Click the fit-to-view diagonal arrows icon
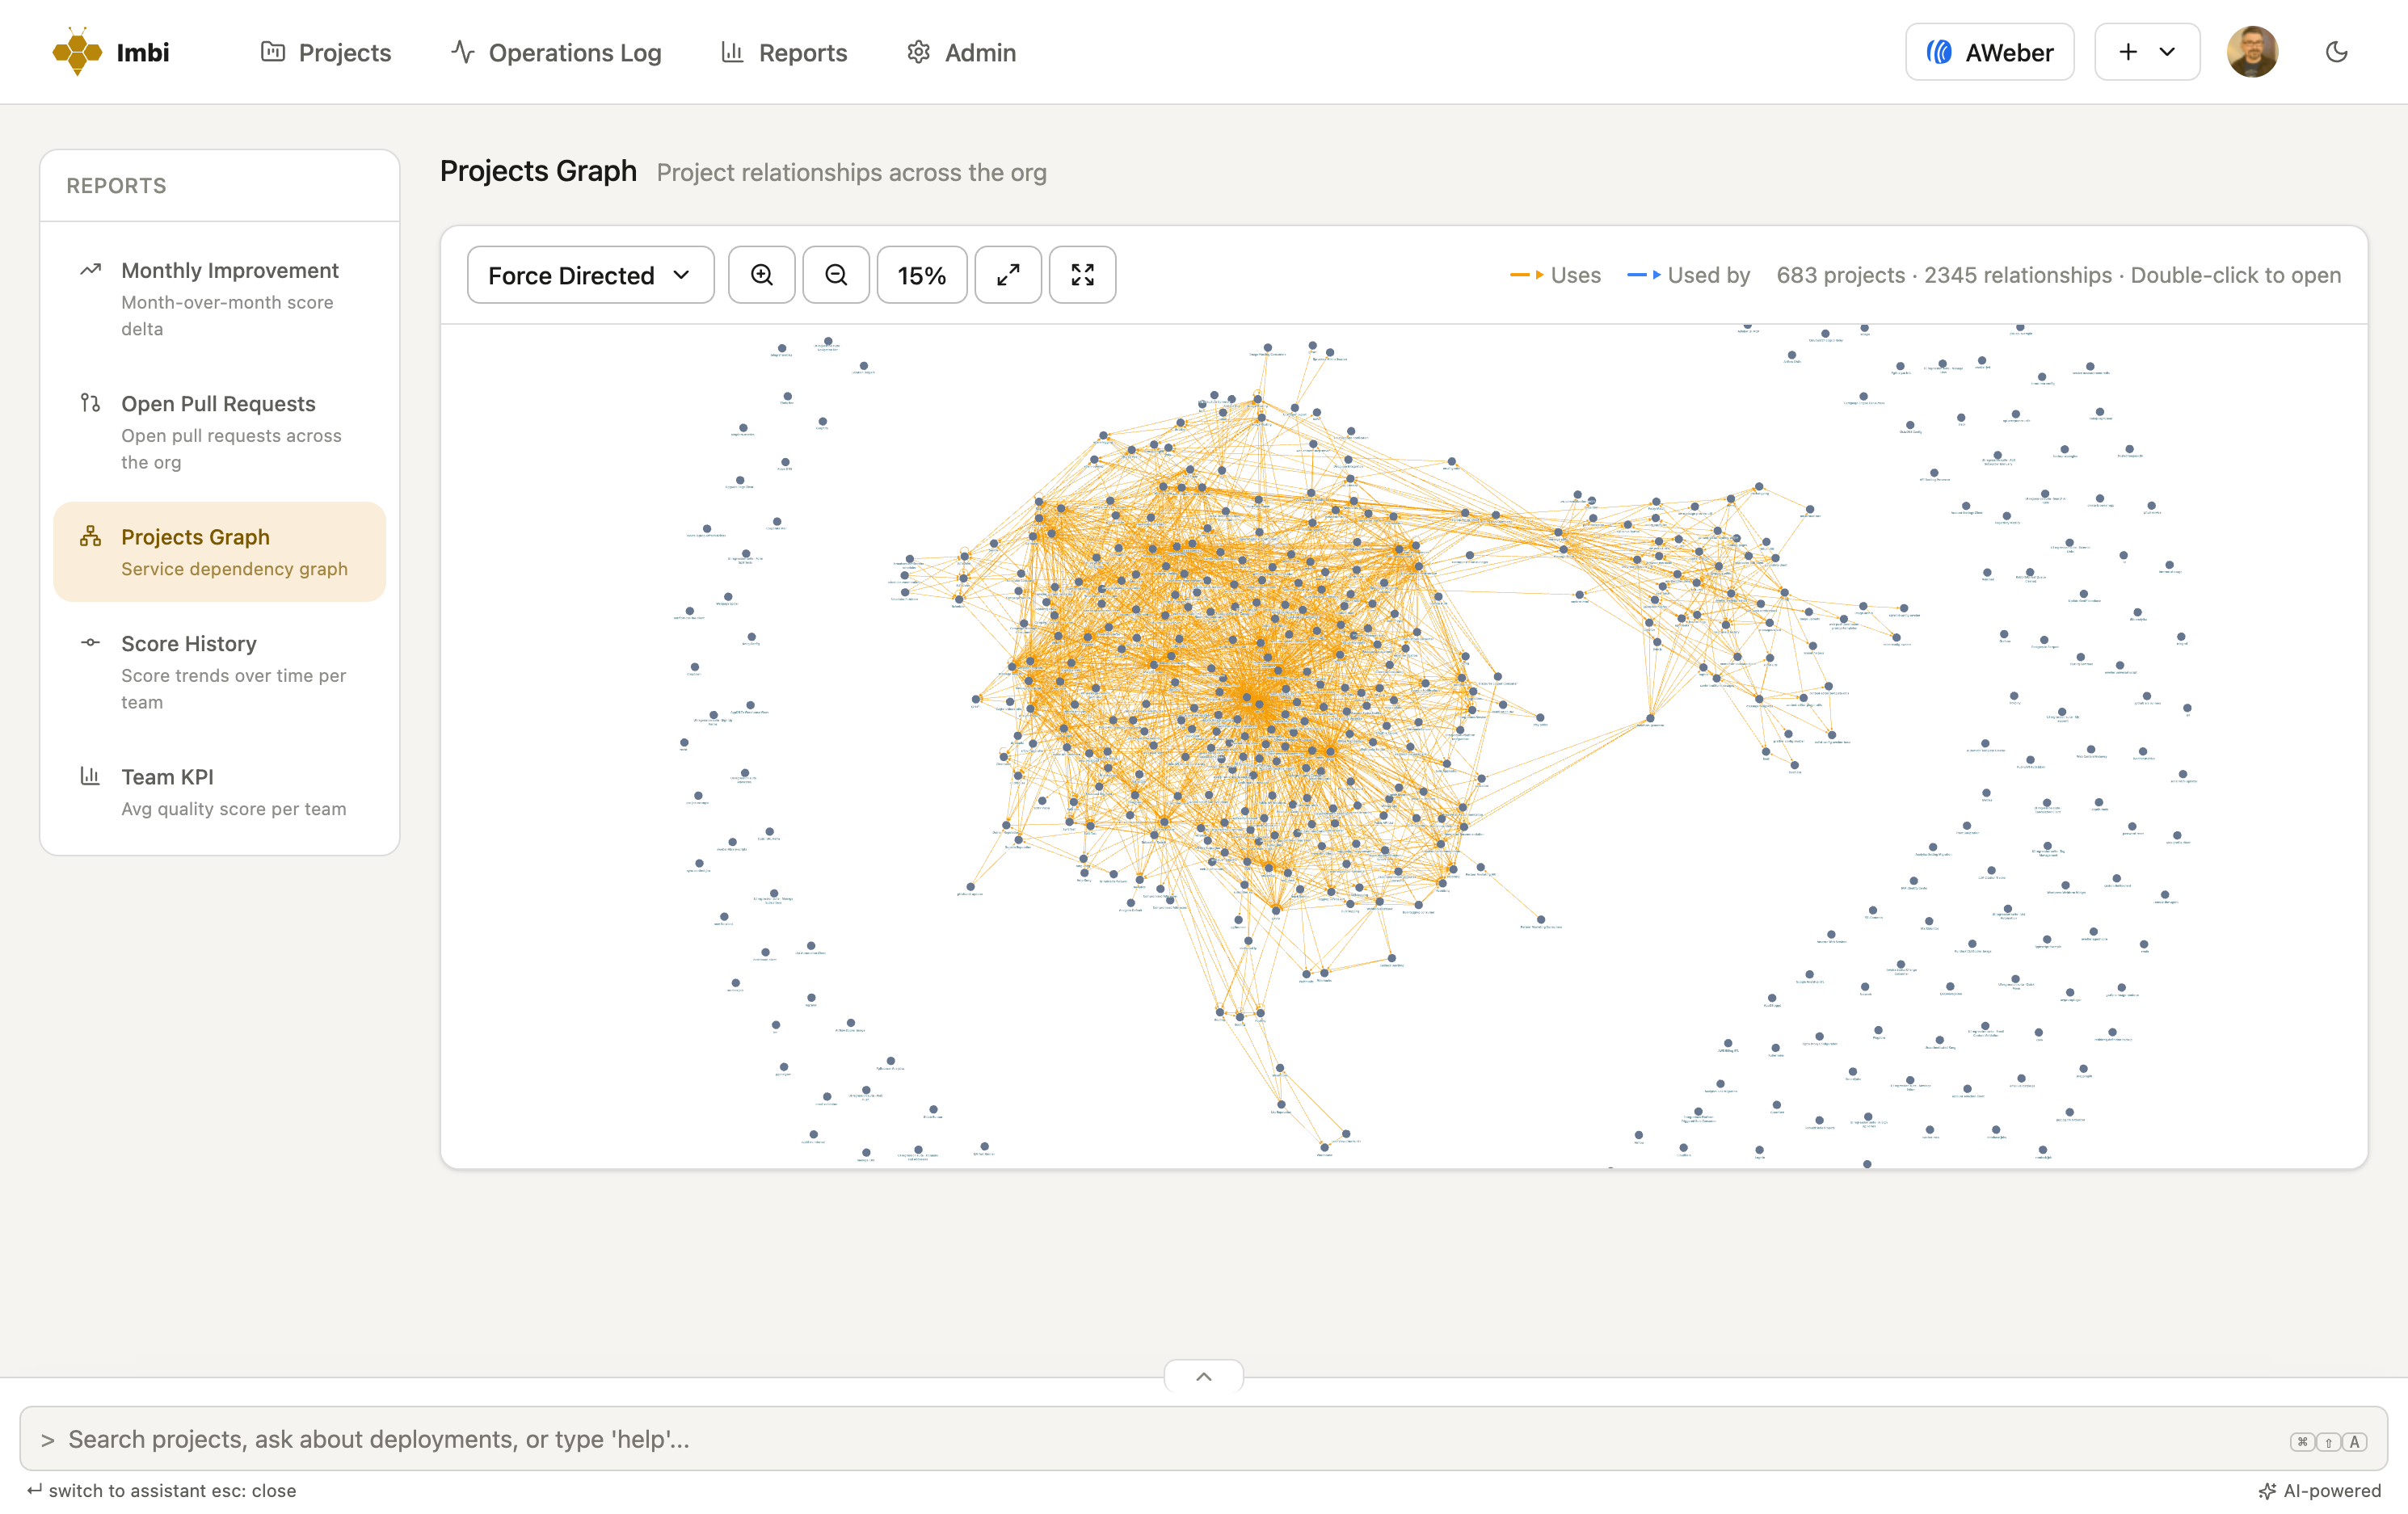 1008,275
